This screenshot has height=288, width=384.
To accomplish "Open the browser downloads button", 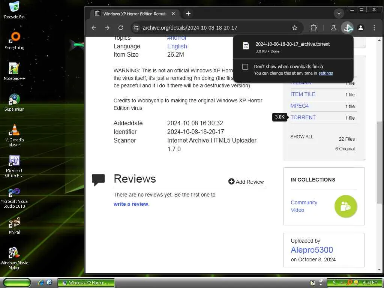I will coord(347,28).
